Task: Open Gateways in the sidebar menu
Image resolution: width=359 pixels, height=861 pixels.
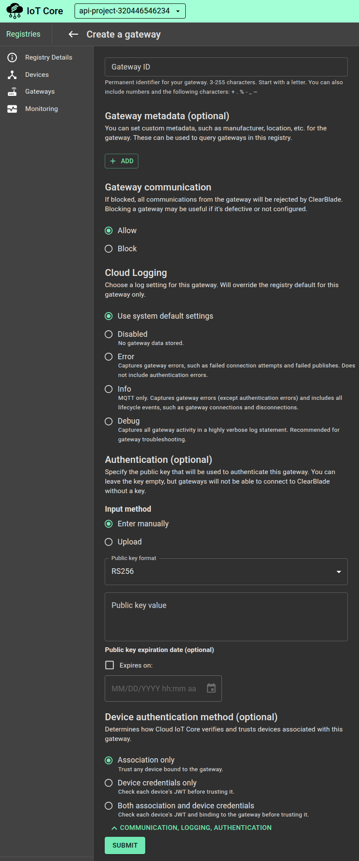Action: pos(40,92)
